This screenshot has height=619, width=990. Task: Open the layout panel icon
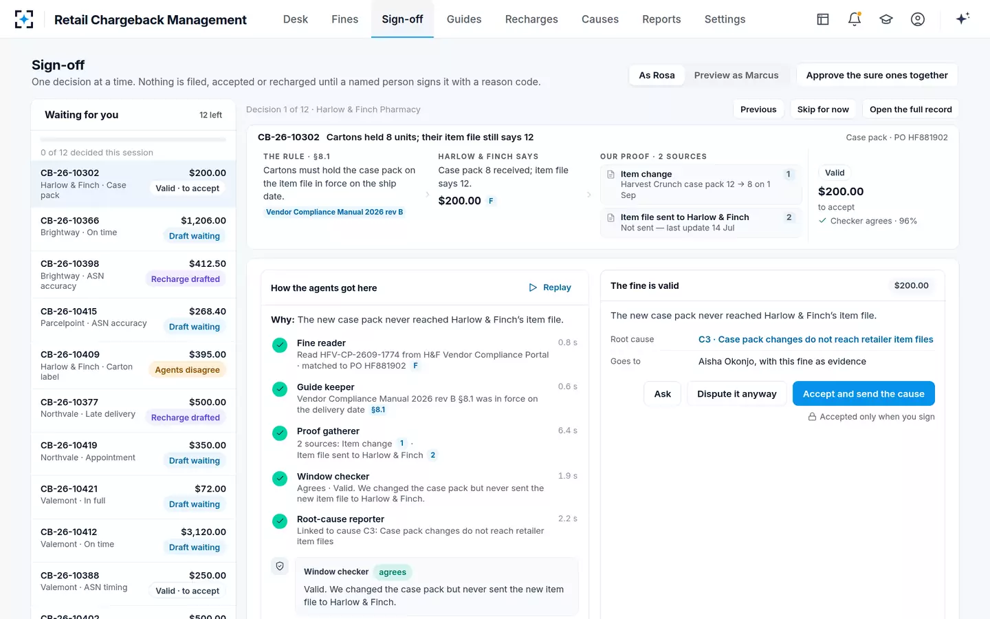click(823, 19)
